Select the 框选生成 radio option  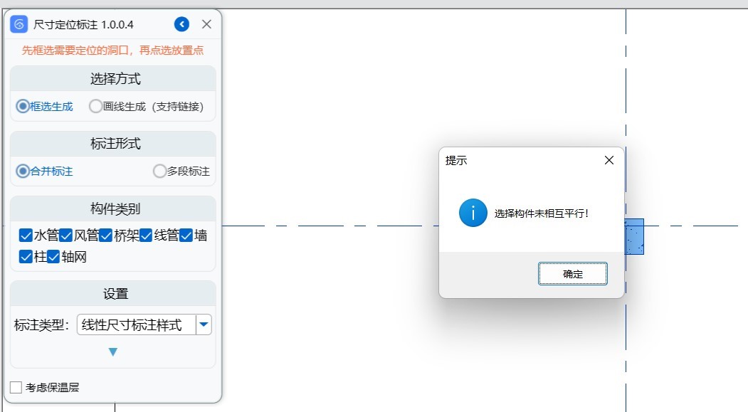pos(23,106)
